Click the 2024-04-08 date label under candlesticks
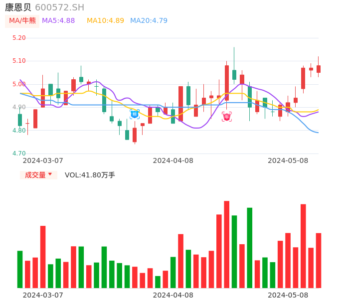Image resolution: width=342 pixels, height=302 pixels. tap(173, 160)
